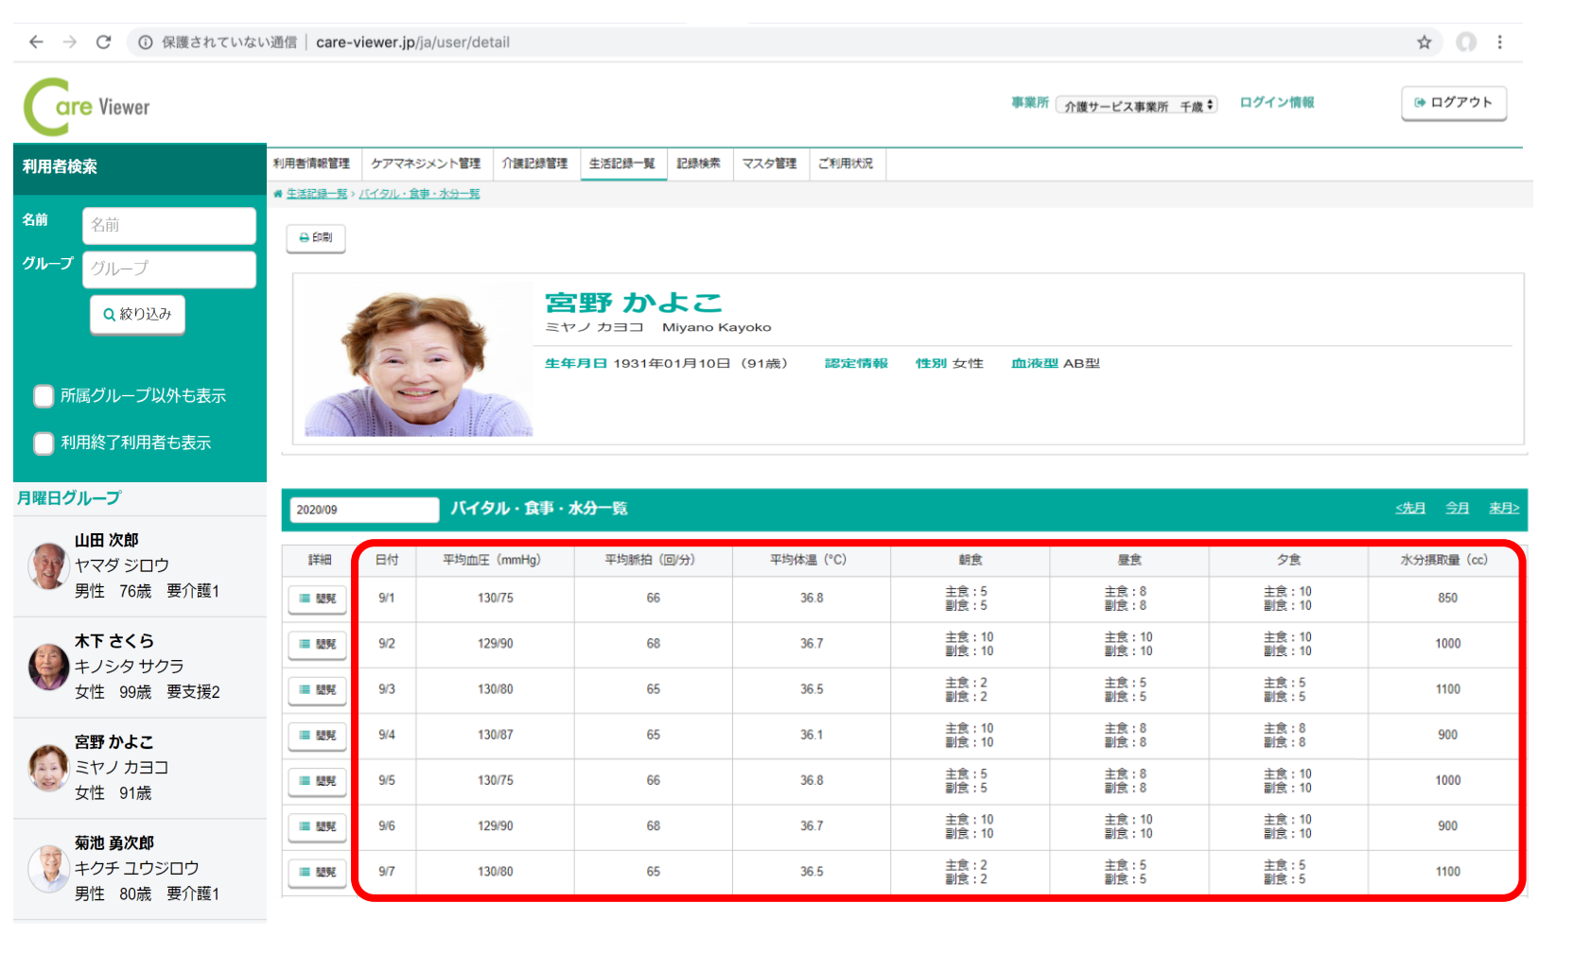Open the ケアマネジメント管理 tab

(426, 164)
